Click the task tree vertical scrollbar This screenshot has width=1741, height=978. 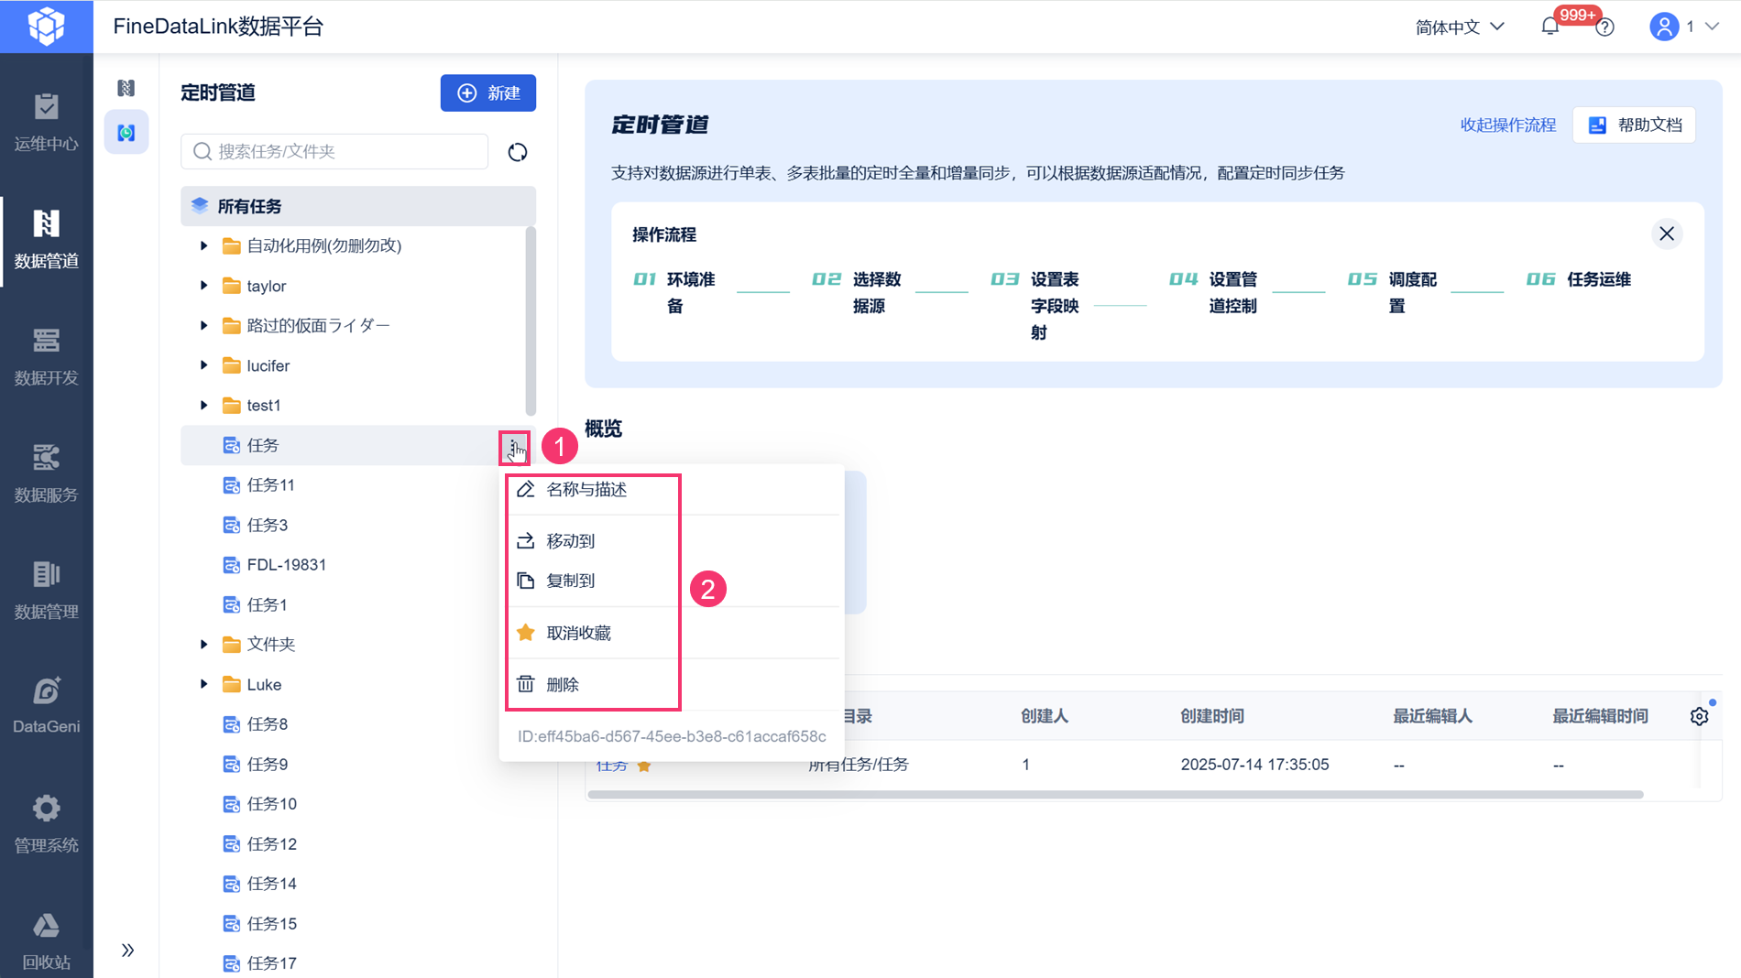530,321
